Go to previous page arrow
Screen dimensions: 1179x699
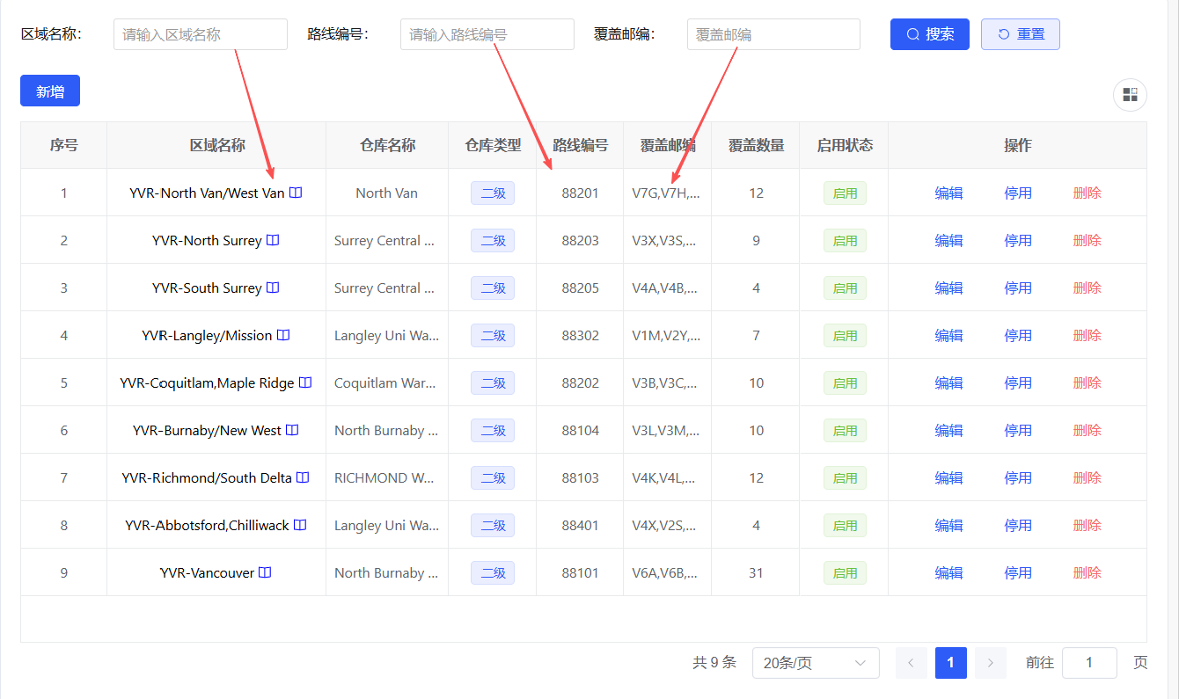tap(912, 663)
